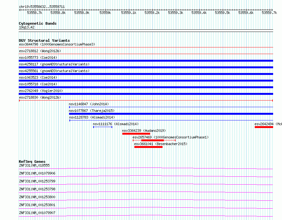The width and height of the screenshot is (282, 220).
Task: Click the red bar under esv3661041
Action: (x=148, y=147)
